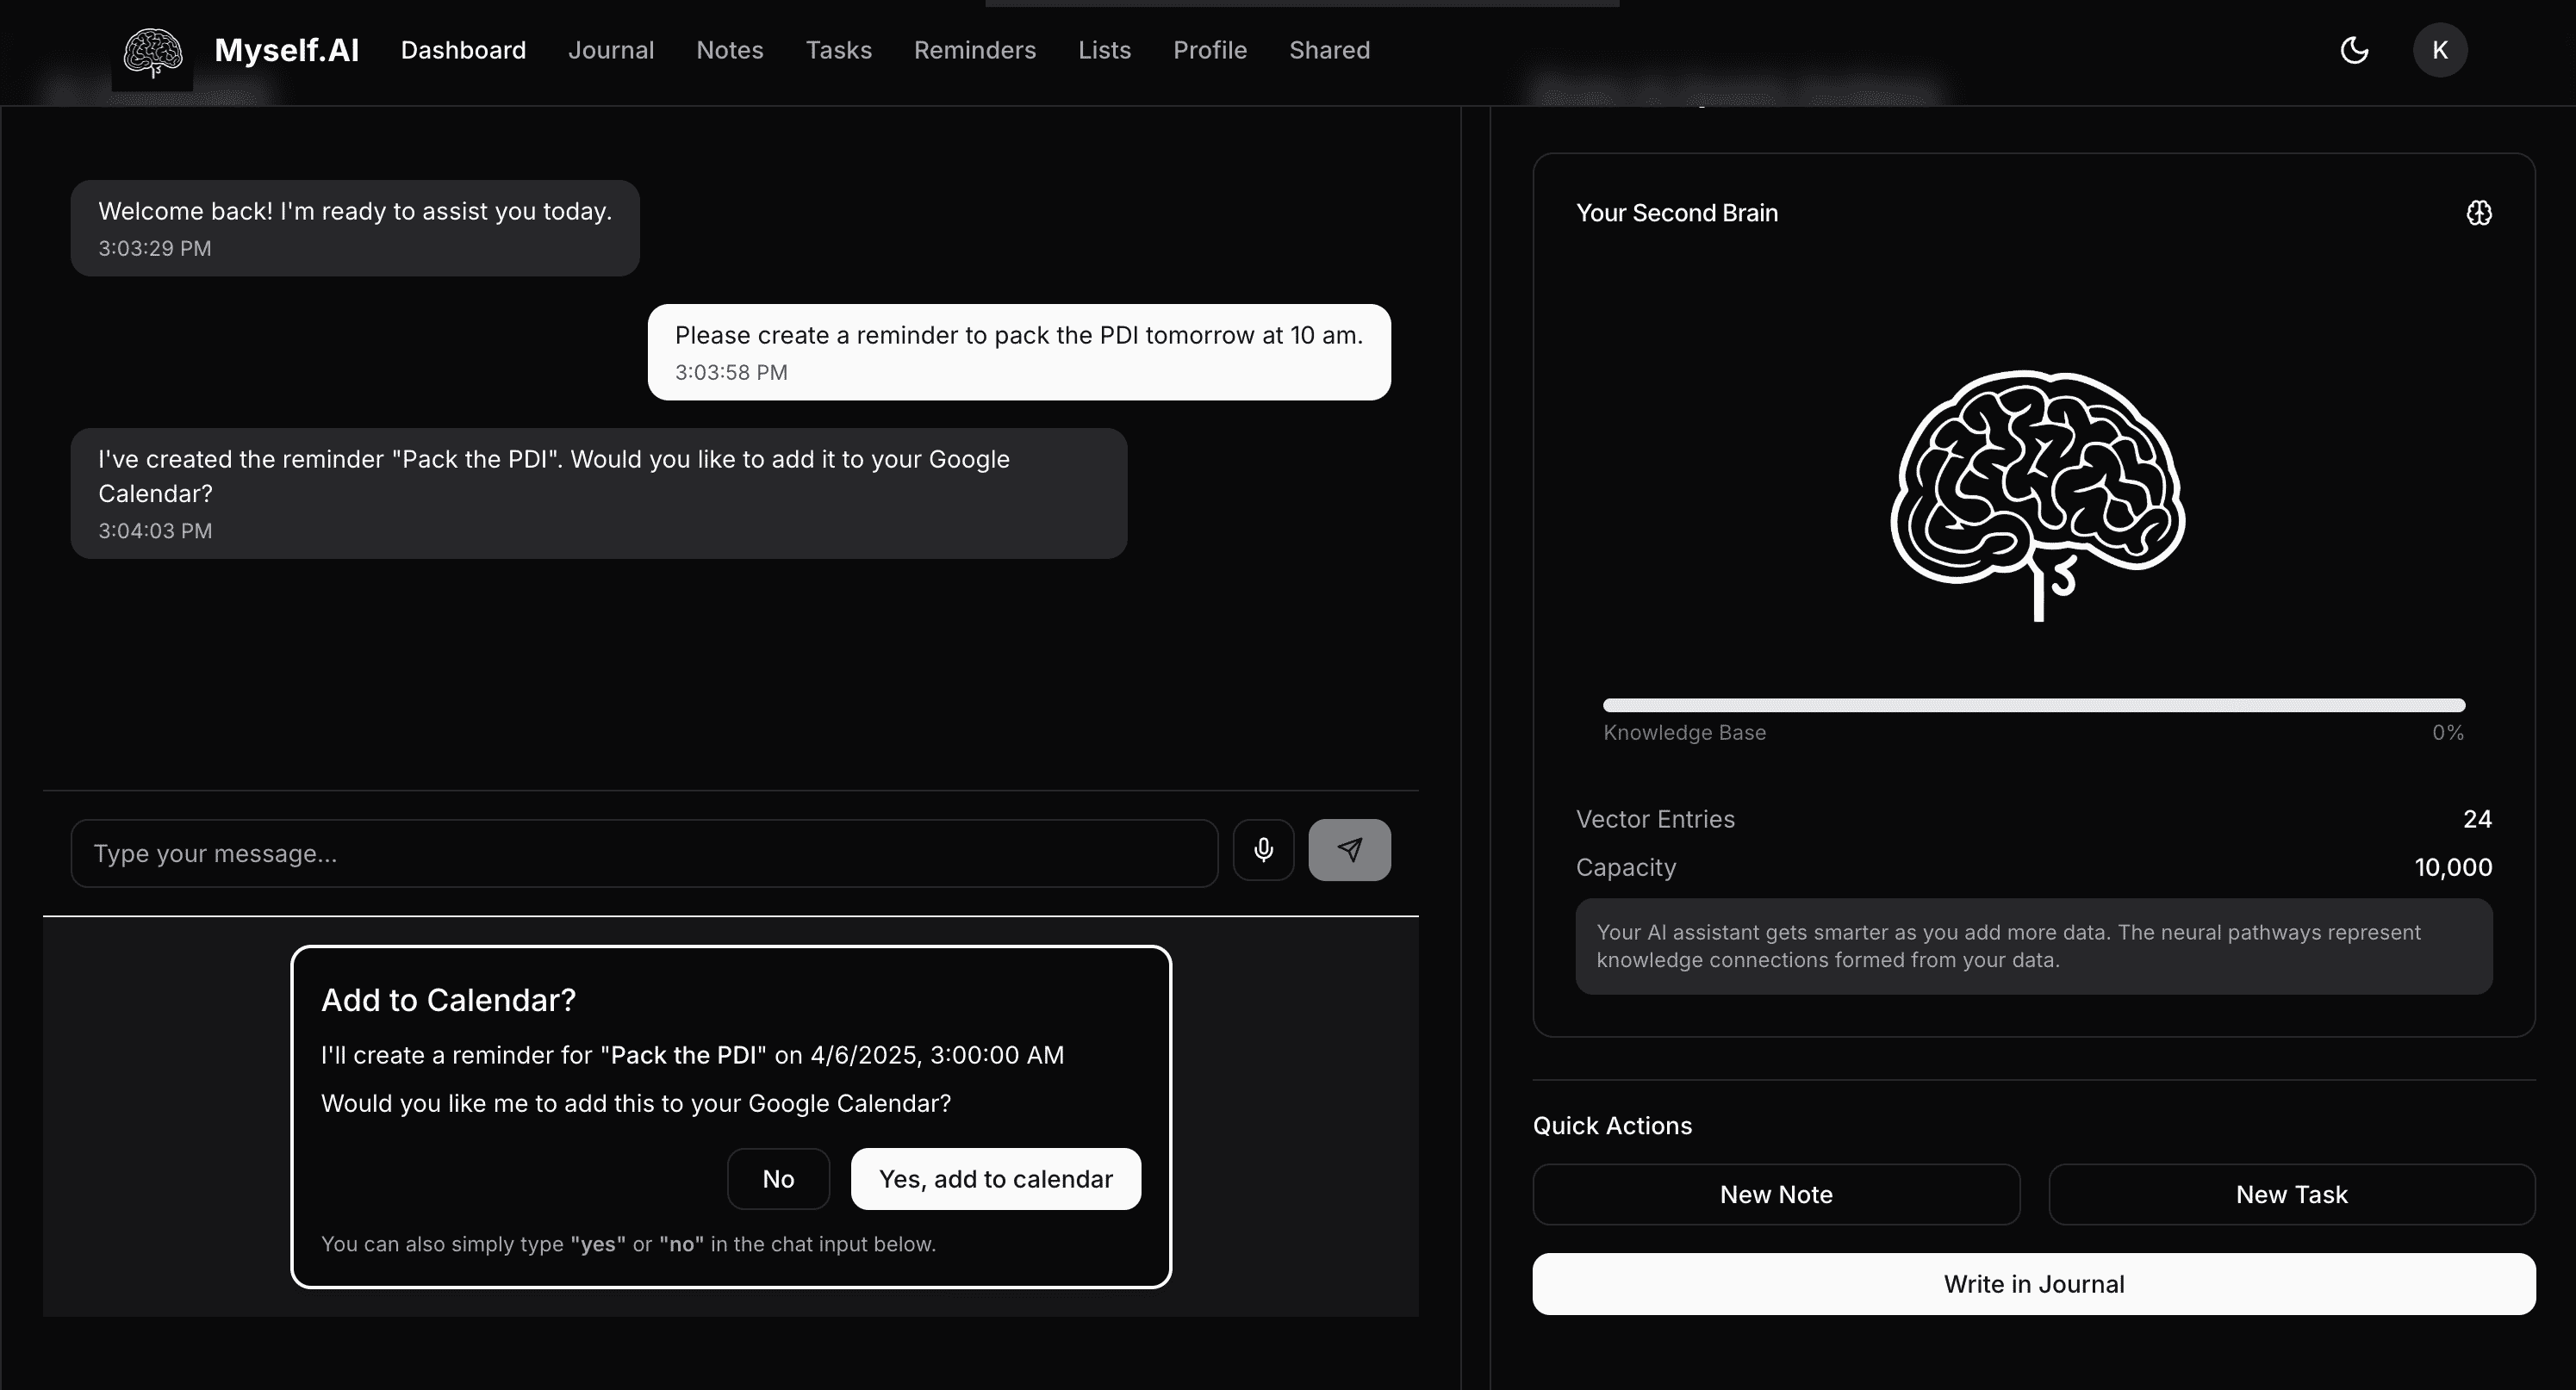The width and height of the screenshot is (2576, 1390).
Task: Go to the Journal page
Action: coord(611,50)
